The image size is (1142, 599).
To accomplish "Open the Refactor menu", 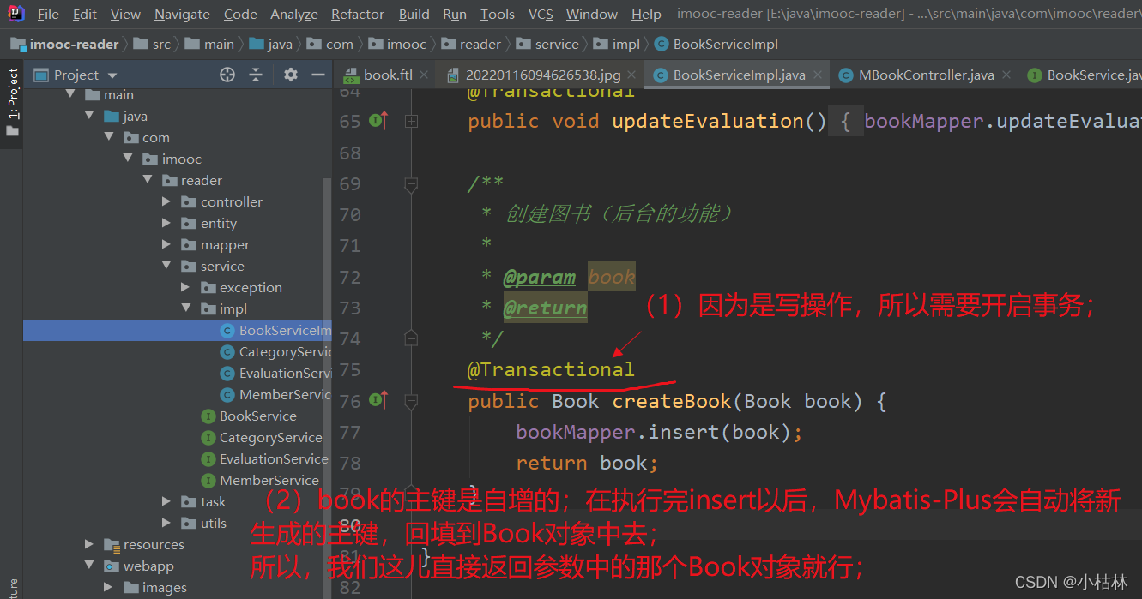I will (x=357, y=15).
